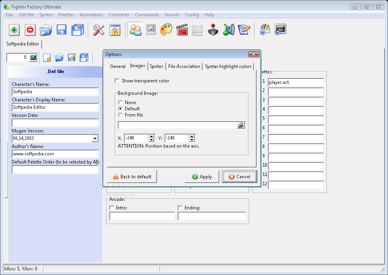Open the wrench and screwdriver tools icon

click(x=98, y=30)
